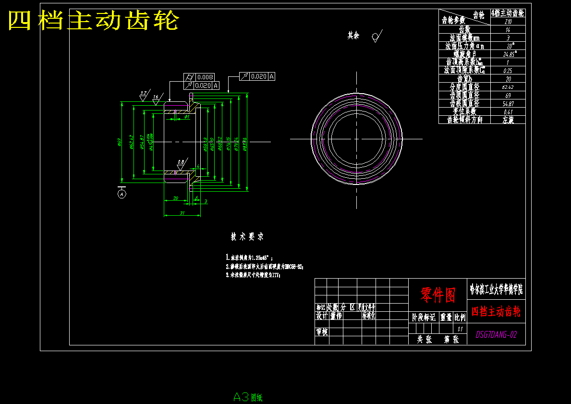Select the ø74.15 dimension

[228, 144]
